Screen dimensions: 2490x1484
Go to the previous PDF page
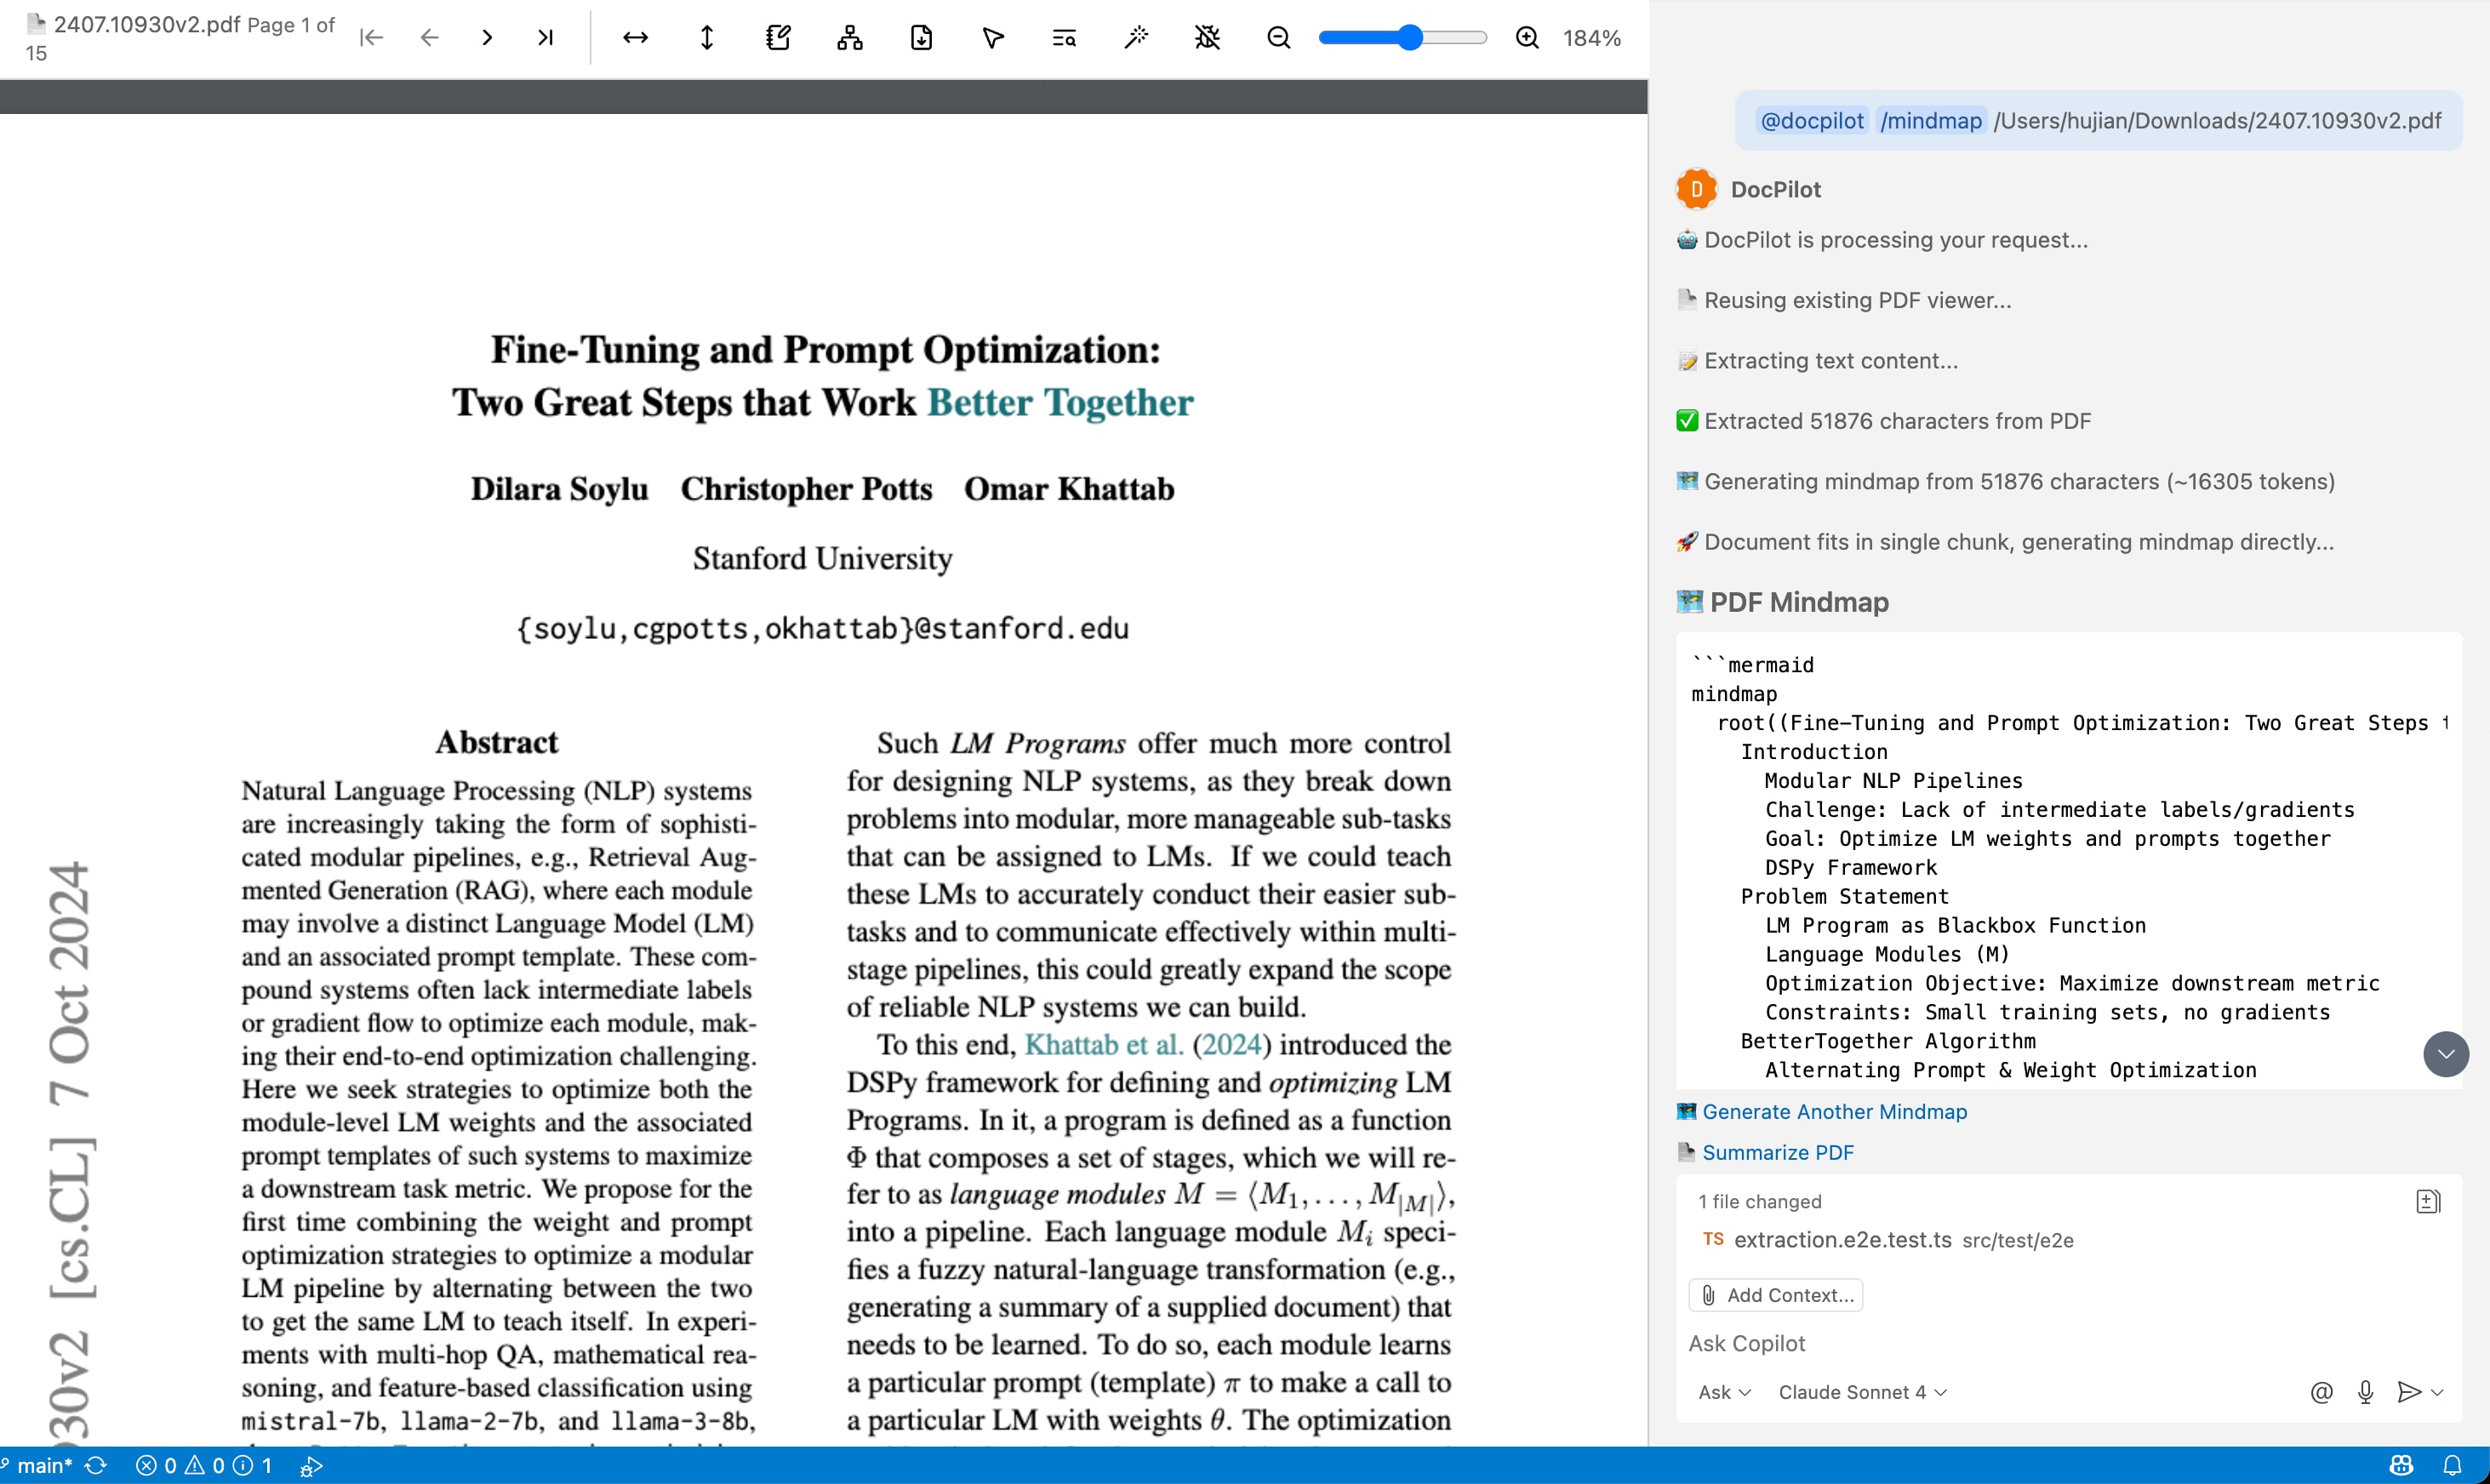click(x=428, y=37)
